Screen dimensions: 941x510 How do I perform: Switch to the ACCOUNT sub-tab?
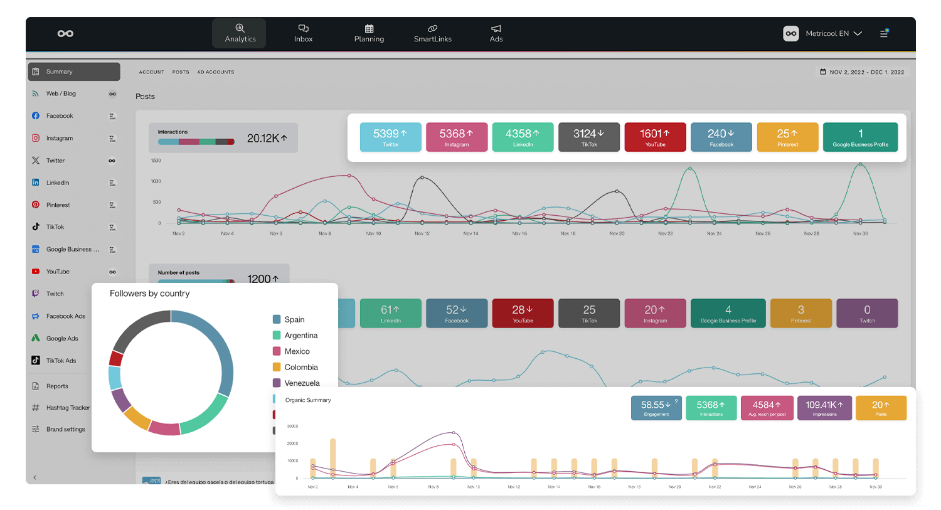pyautogui.click(x=152, y=72)
